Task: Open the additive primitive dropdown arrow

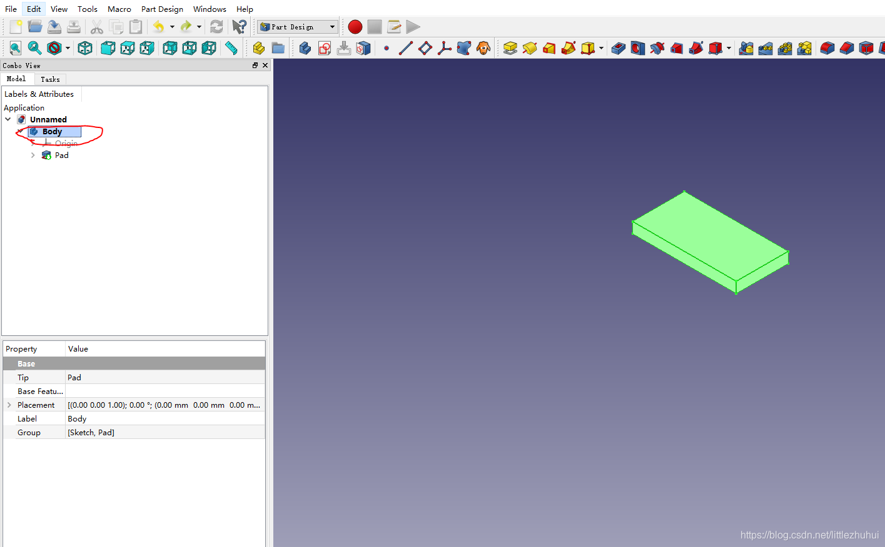Action: coord(601,48)
